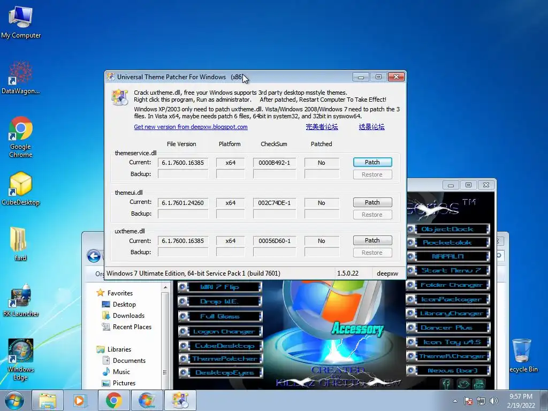This screenshot has width=548, height=411.
Task: Patch themeservice.dll
Action: 372,162
